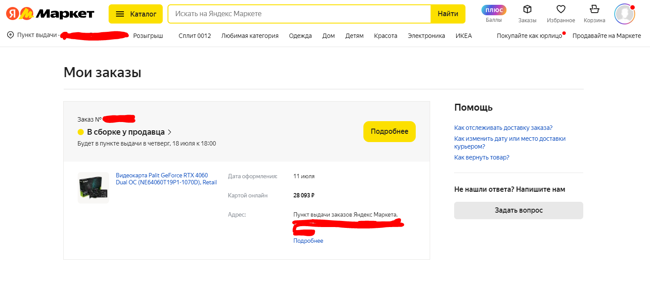Open the Каталог menu button

coord(136,14)
